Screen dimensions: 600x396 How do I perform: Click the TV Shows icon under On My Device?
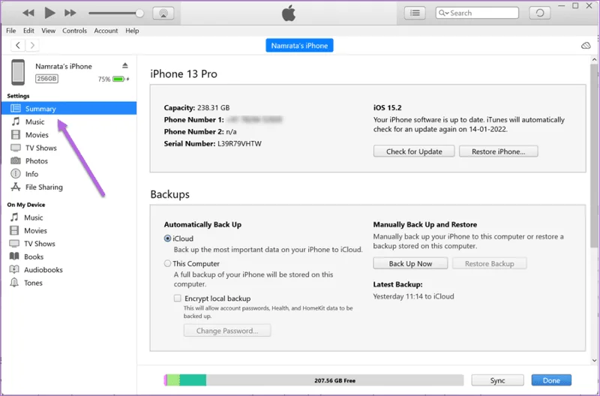click(x=14, y=243)
